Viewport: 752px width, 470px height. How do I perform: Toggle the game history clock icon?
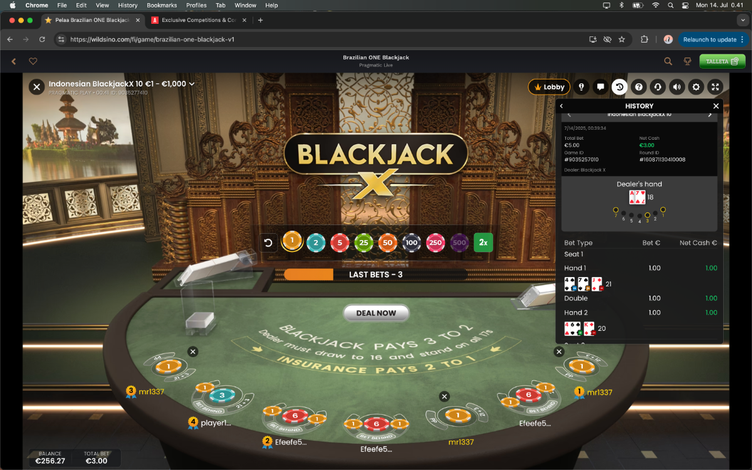620,87
